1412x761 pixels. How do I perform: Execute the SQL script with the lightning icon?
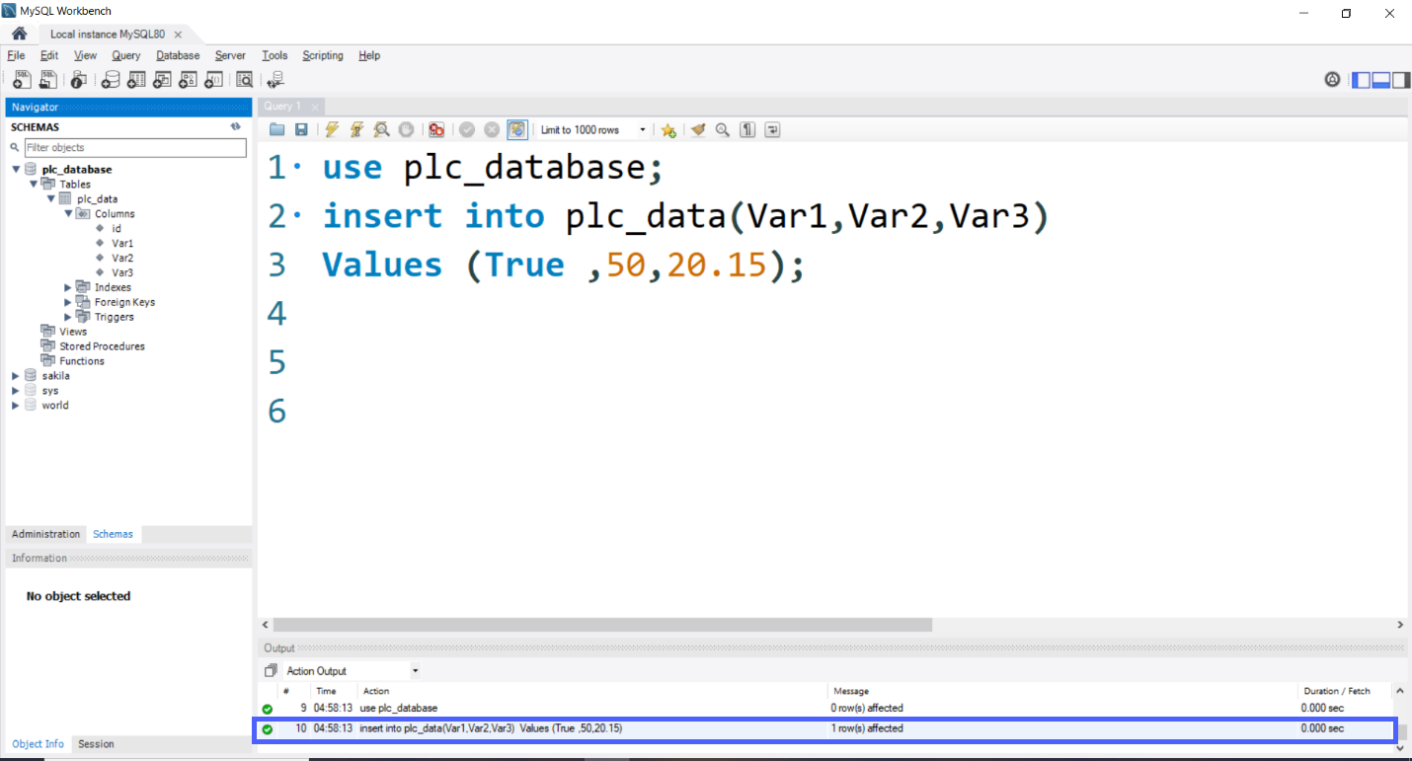tap(332, 129)
